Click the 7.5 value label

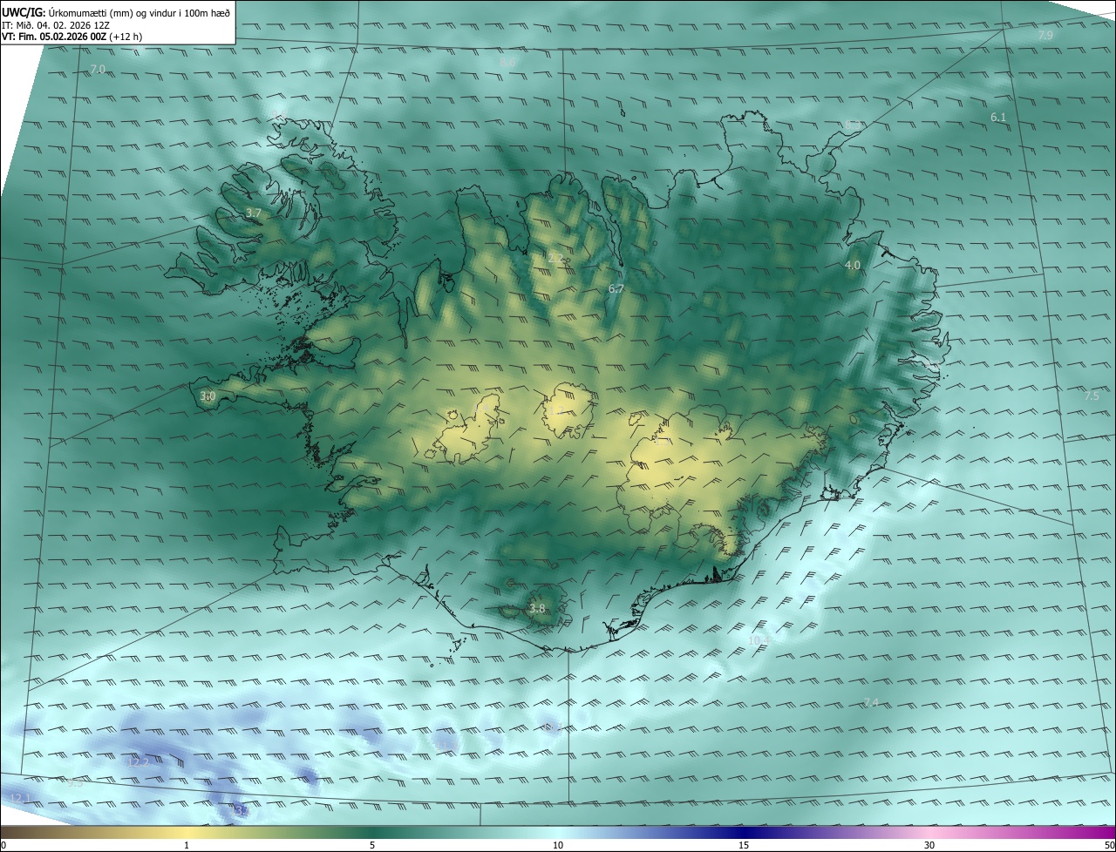point(1092,396)
